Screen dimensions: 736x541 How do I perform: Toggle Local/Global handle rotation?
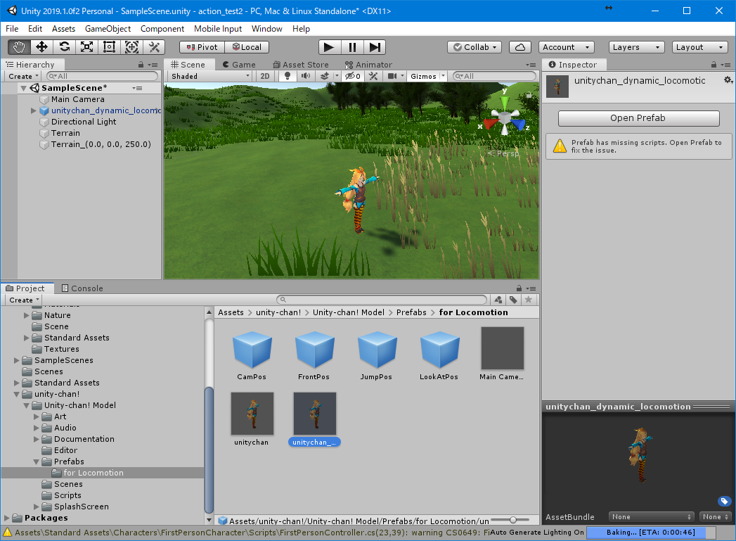click(247, 47)
